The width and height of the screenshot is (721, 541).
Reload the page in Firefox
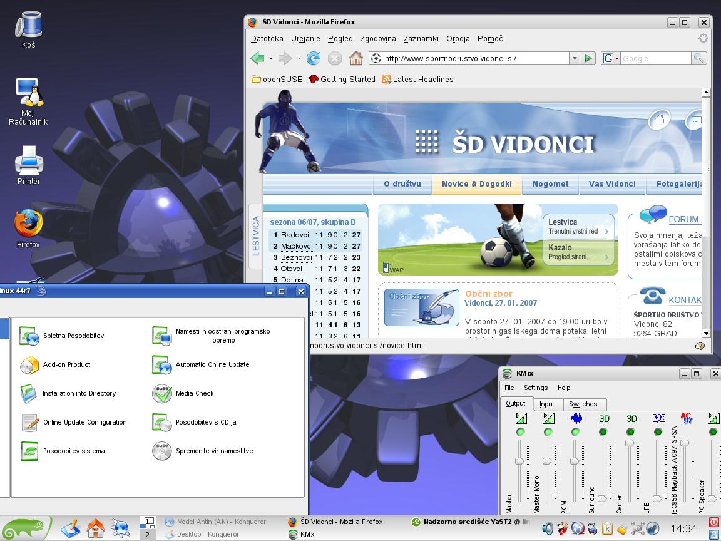point(314,58)
